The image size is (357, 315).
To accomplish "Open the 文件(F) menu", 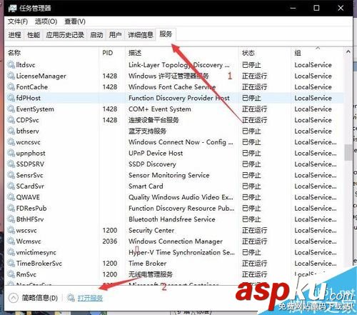I will click(18, 21).
